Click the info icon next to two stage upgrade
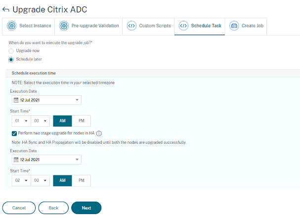Viewport: 300px width, 224px height. tap(99, 133)
